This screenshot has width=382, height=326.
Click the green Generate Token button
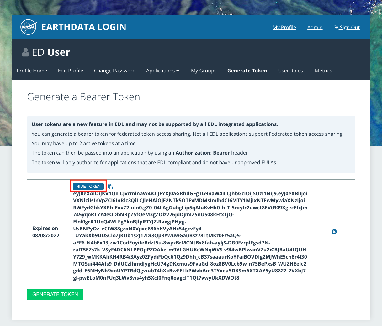click(55, 295)
